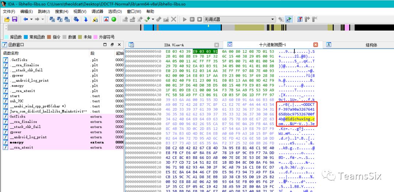This screenshot has width=394, height=192.
Task: Jump back with the left arrow
Action: click(x=26, y=19)
